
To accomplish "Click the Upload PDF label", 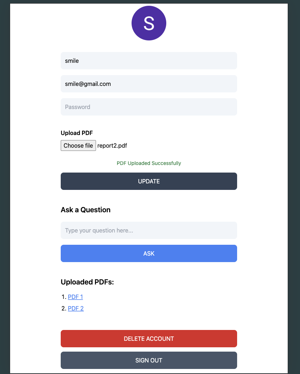I will tap(77, 133).
